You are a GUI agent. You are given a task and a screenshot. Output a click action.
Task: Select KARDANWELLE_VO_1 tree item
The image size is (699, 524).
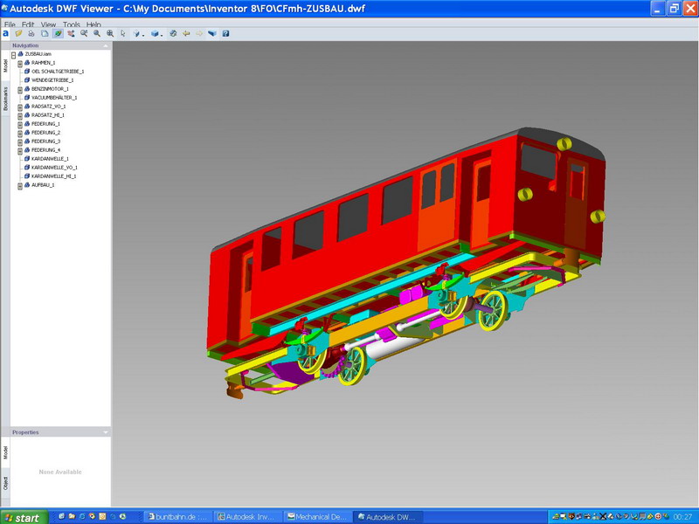(x=54, y=168)
